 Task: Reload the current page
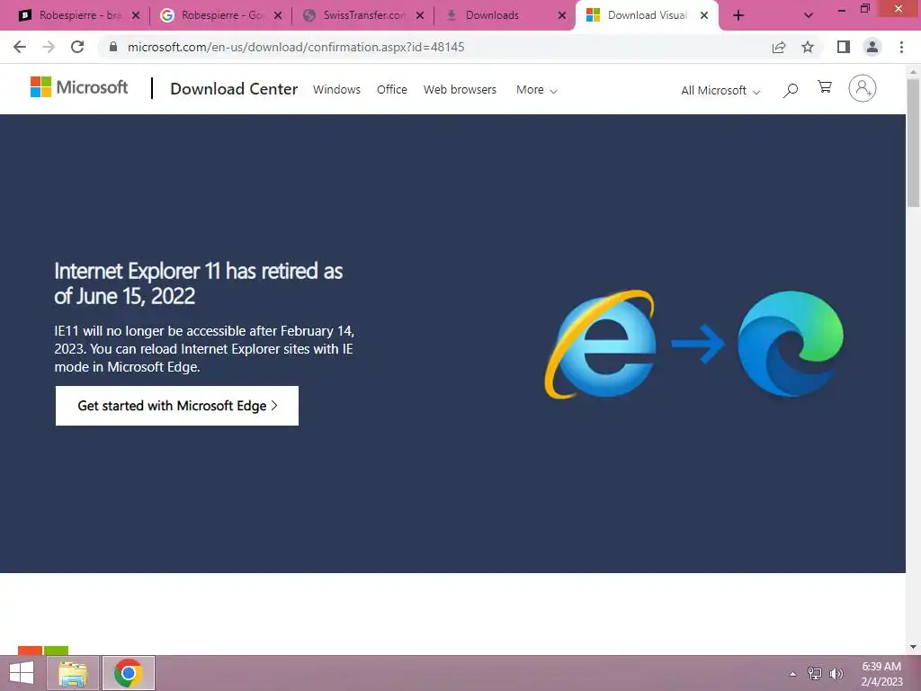point(77,47)
